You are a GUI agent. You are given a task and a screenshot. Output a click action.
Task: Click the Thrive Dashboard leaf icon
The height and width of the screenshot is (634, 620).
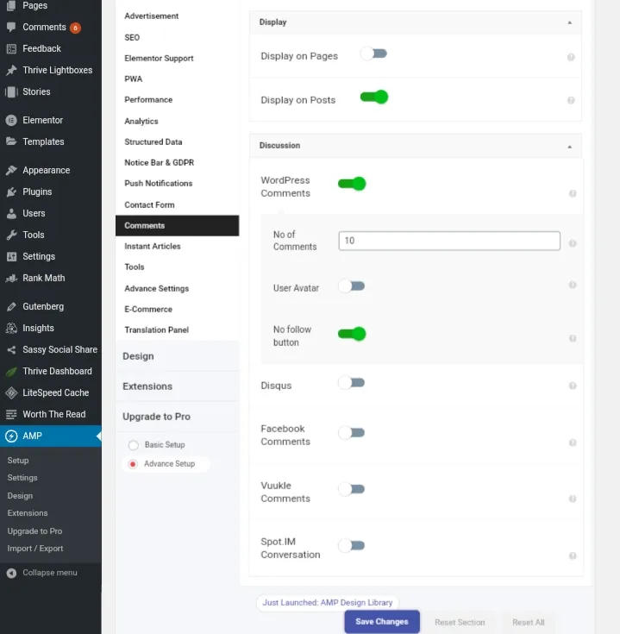point(11,371)
